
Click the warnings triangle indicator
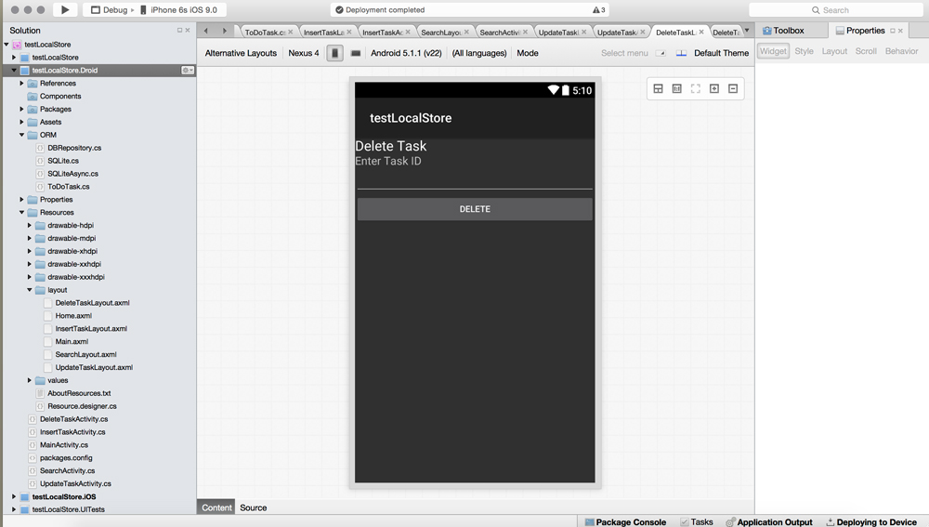coord(599,10)
